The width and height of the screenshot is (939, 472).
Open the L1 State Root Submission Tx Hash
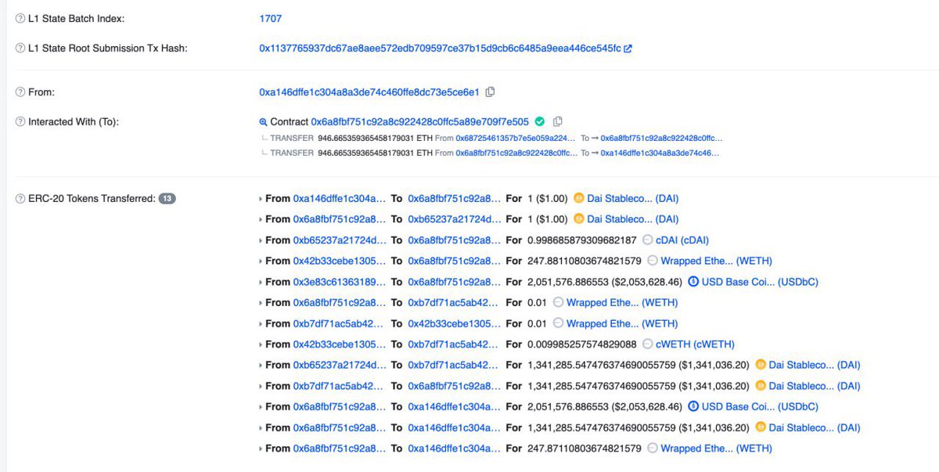click(438, 48)
